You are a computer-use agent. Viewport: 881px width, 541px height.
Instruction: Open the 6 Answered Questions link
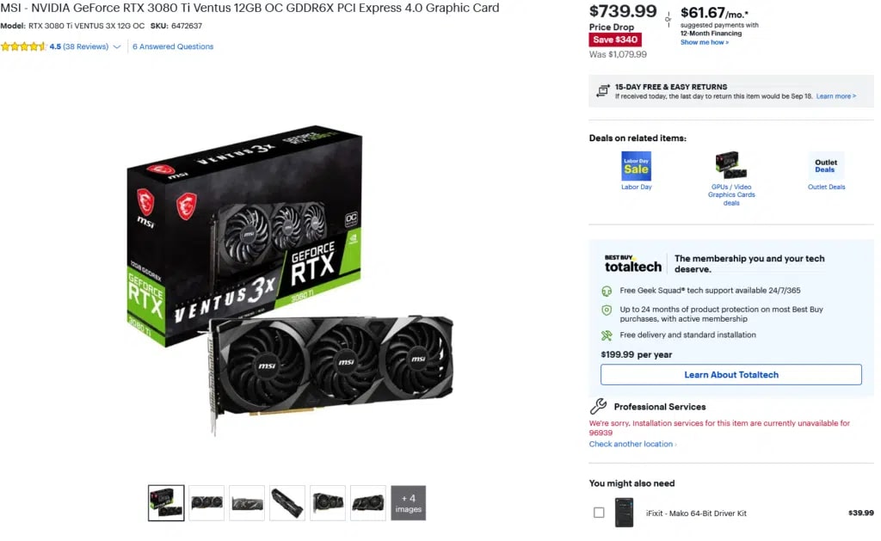point(173,46)
